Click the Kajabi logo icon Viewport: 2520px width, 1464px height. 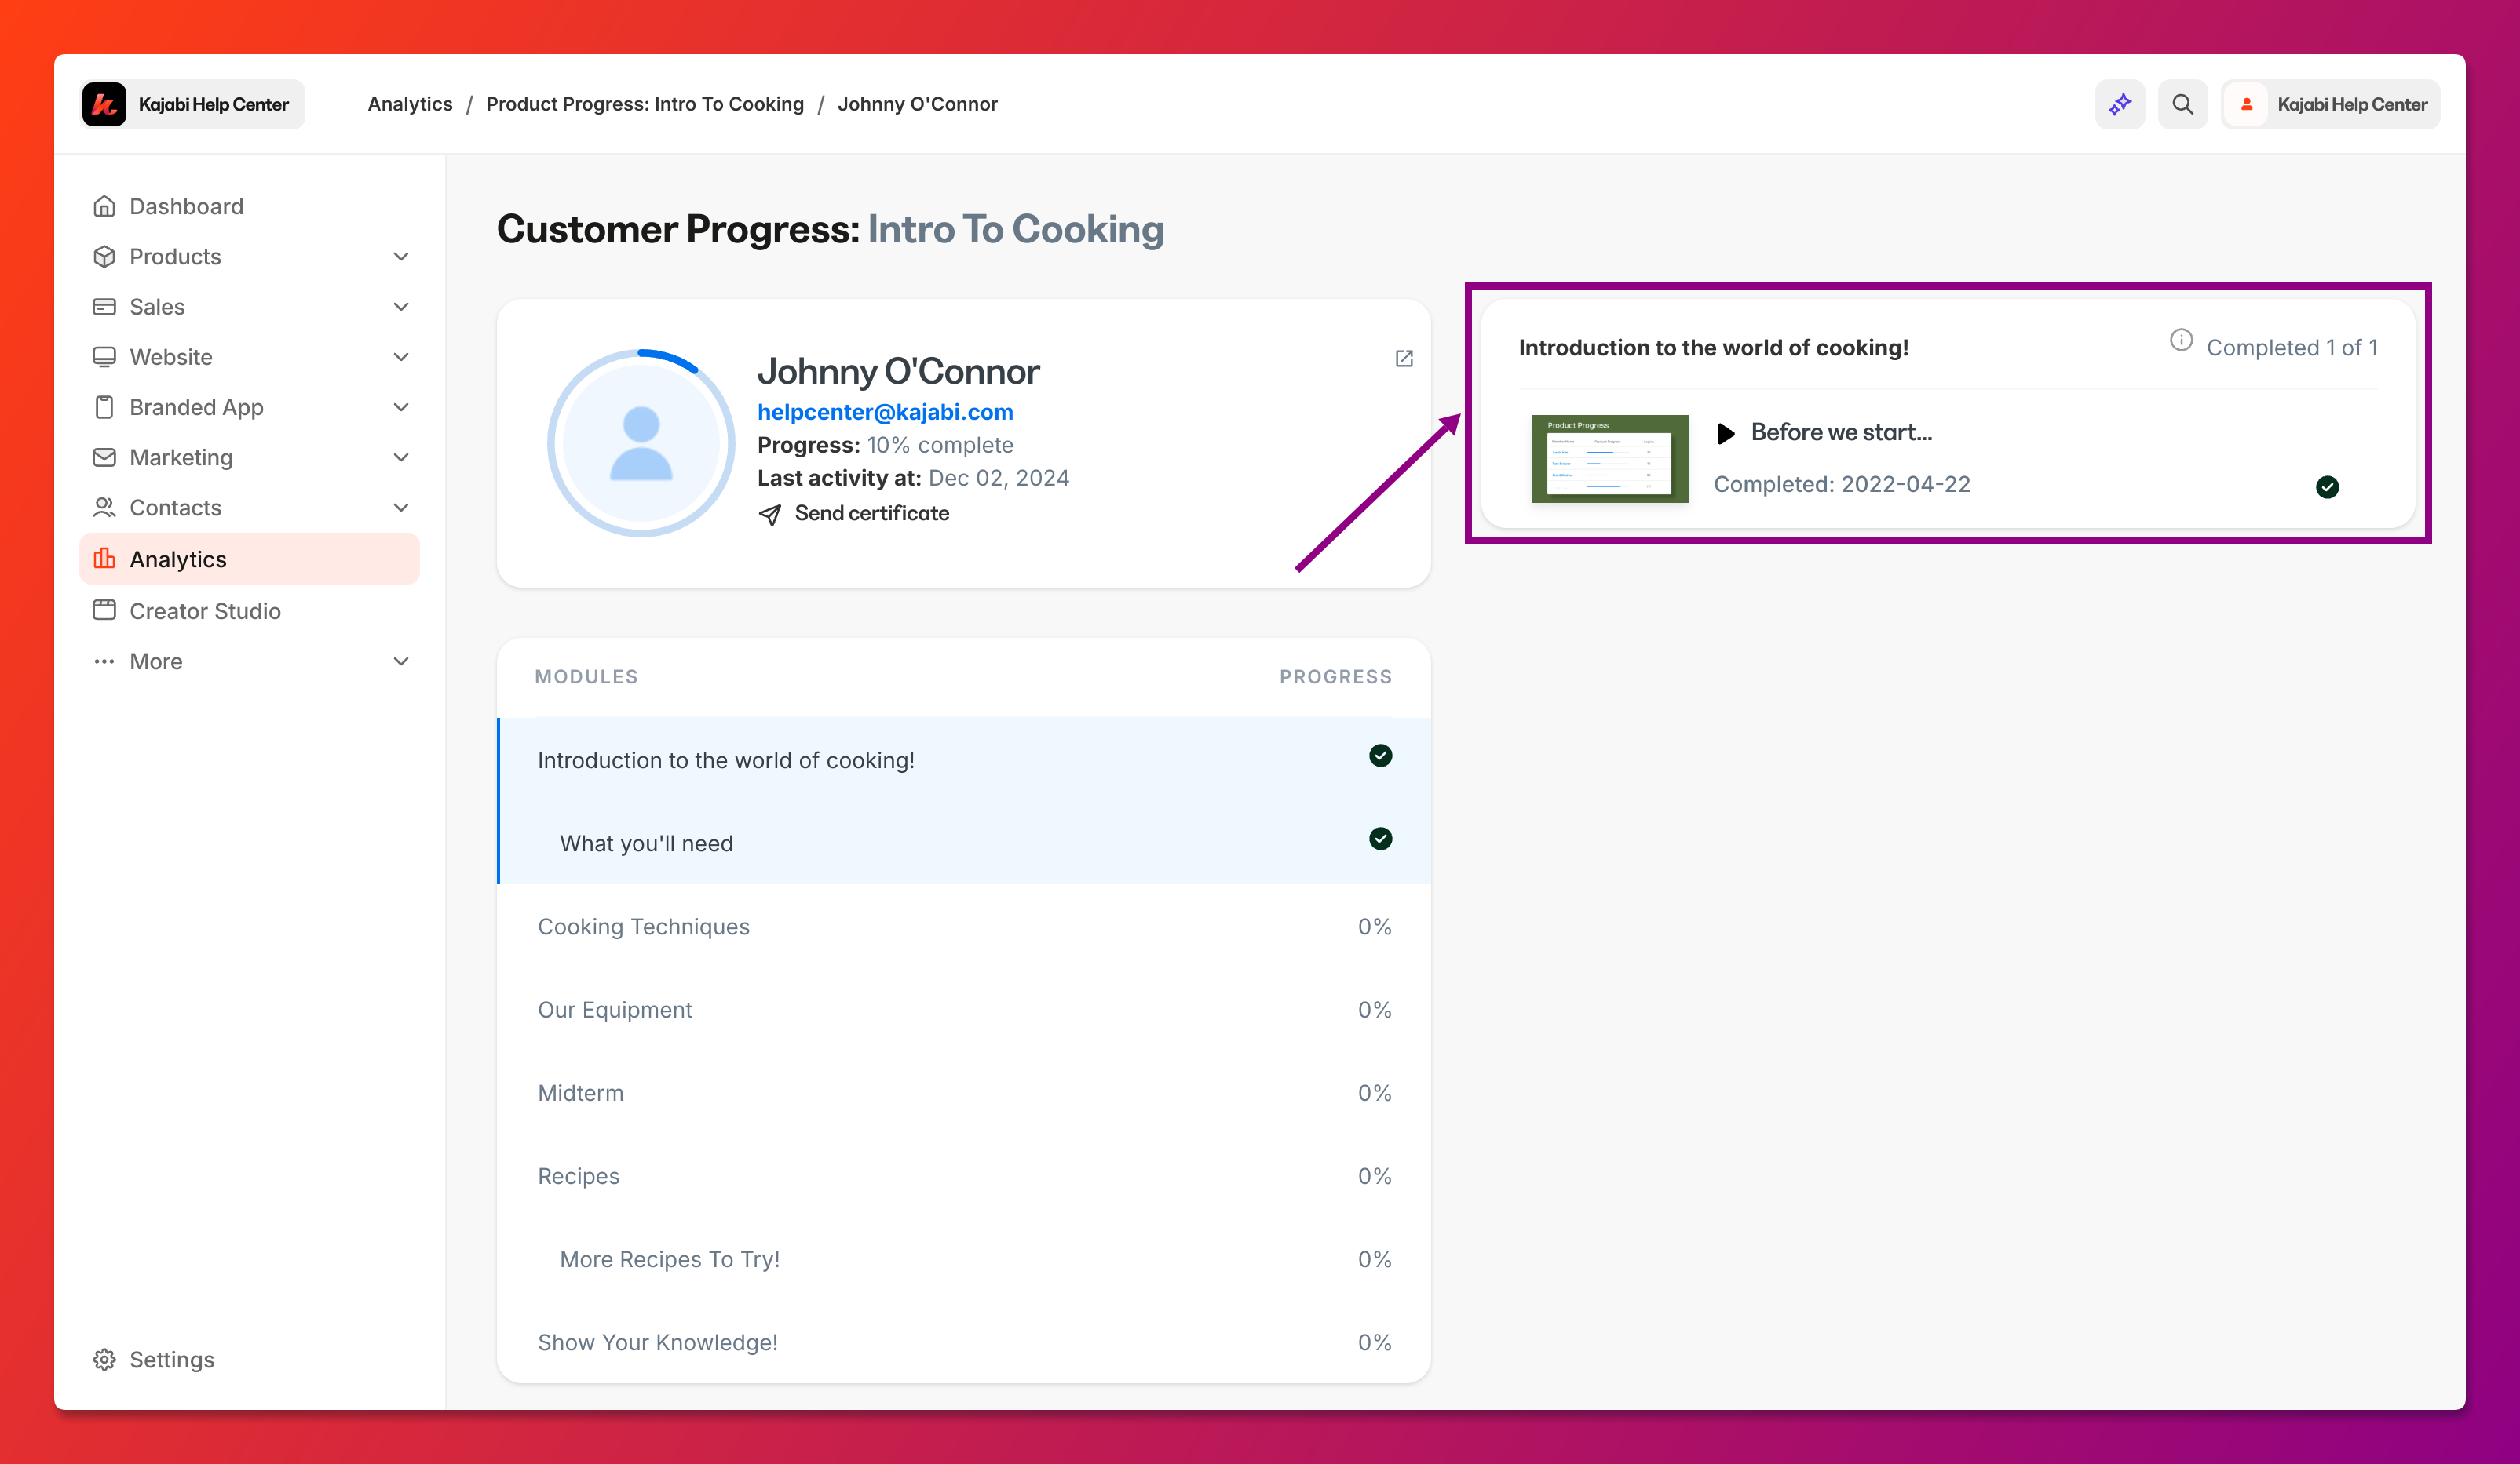[104, 104]
